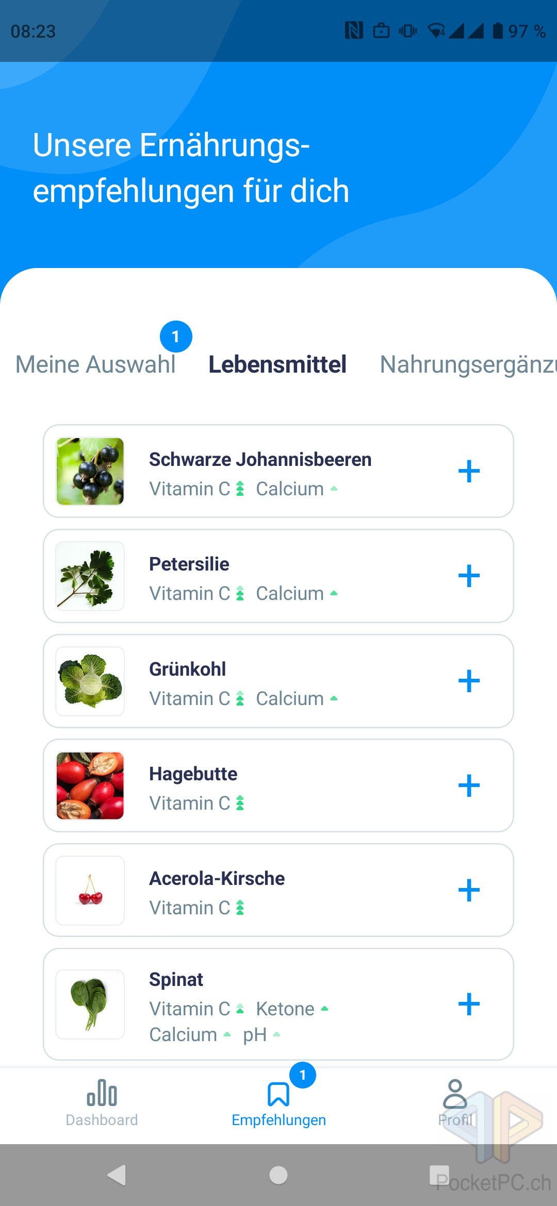557x1206 pixels.
Task: Tap the plus icon for Spinat
Action: pos(469,1004)
